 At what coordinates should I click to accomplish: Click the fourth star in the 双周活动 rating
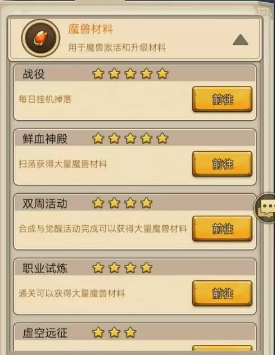tap(146, 203)
